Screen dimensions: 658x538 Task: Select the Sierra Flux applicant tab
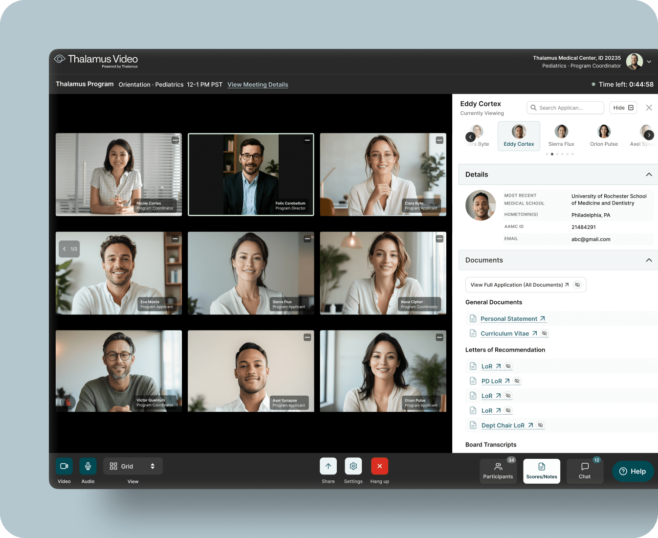pyautogui.click(x=561, y=136)
